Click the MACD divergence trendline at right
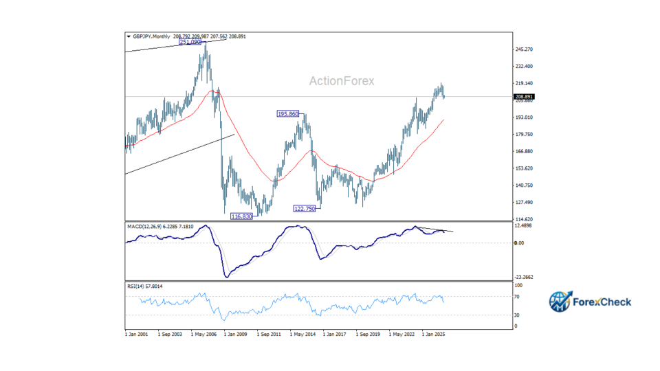 pos(435,229)
